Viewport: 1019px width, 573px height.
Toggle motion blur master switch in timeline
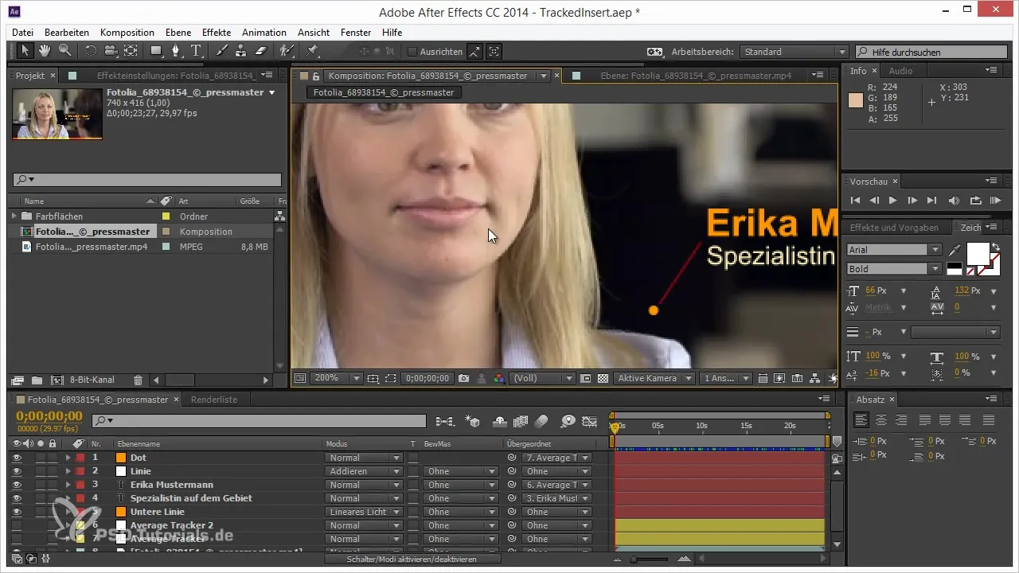[x=541, y=420]
